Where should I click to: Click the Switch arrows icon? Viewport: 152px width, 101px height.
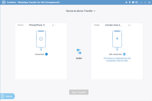coord(79,52)
